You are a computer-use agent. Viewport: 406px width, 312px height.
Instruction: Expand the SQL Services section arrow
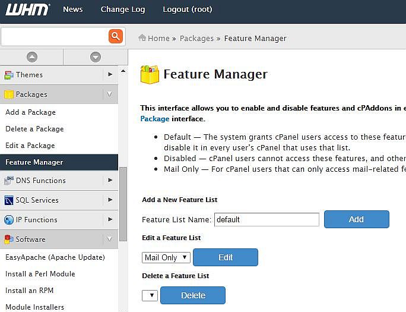(110, 200)
